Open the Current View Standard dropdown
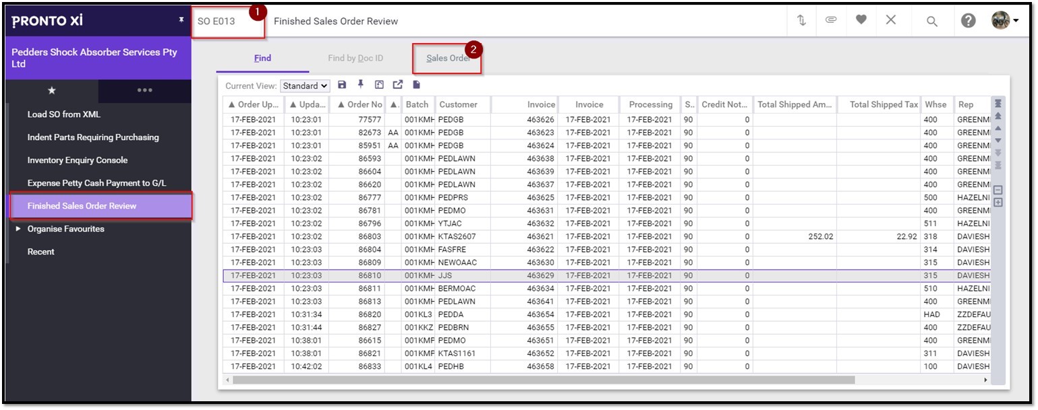1038x410 pixels. tap(305, 86)
